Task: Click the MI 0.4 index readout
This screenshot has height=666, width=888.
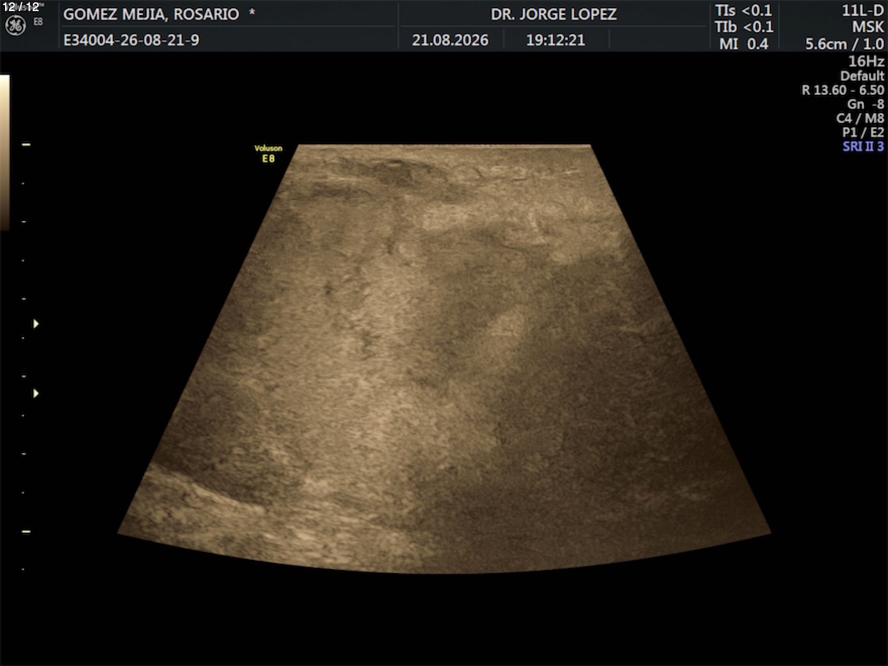Action: tap(744, 44)
